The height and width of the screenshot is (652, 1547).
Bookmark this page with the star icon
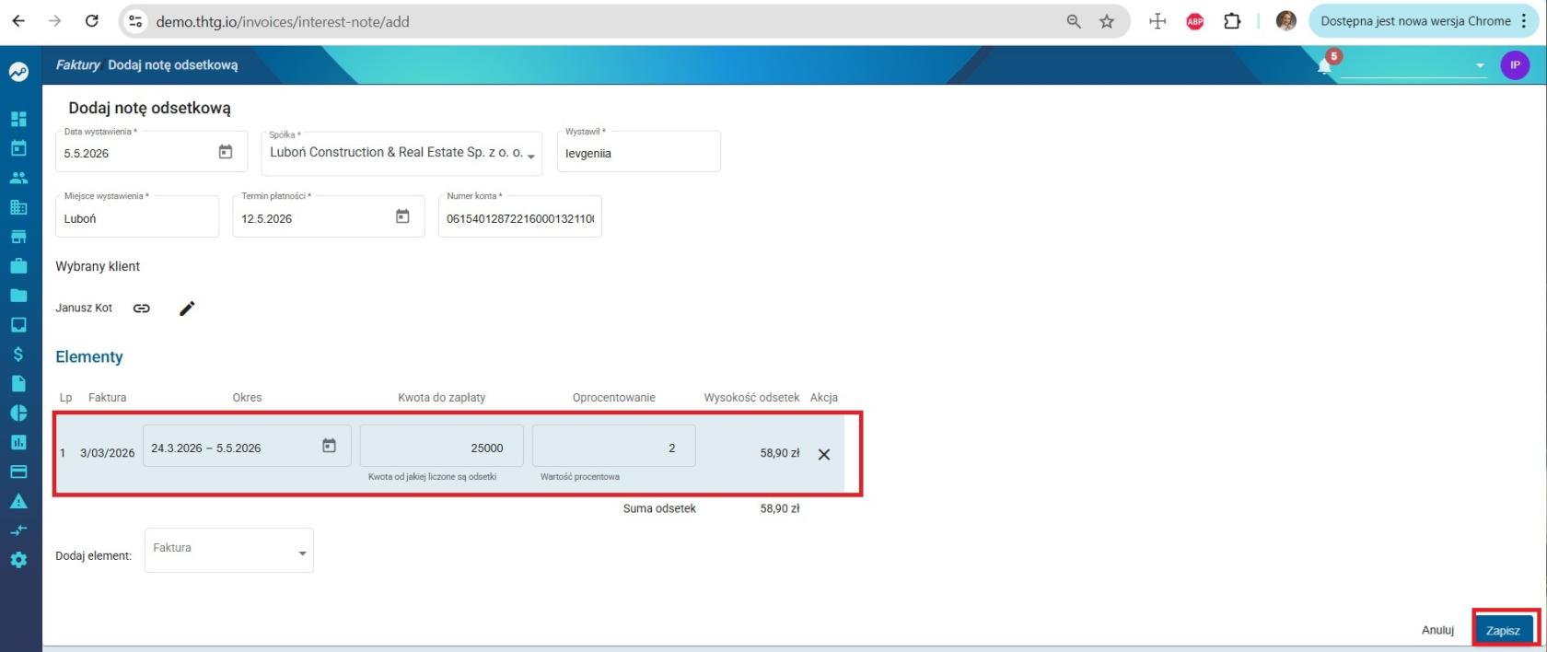1107,21
